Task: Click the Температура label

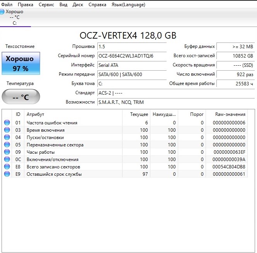Action: click(x=20, y=83)
